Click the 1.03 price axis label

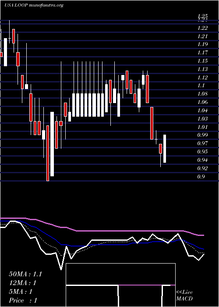(202, 119)
